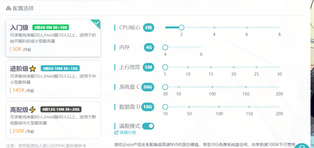Click the 系统盘 C slider handle
314x148 pixels.
click(x=165, y=87)
